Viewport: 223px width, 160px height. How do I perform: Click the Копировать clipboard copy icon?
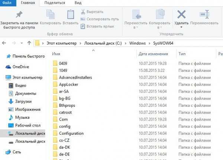click(x=51, y=14)
